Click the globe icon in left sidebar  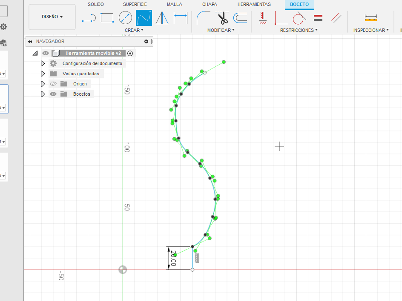click(x=3, y=43)
